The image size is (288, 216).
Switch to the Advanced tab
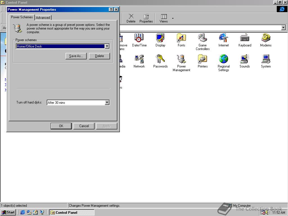click(43, 18)
